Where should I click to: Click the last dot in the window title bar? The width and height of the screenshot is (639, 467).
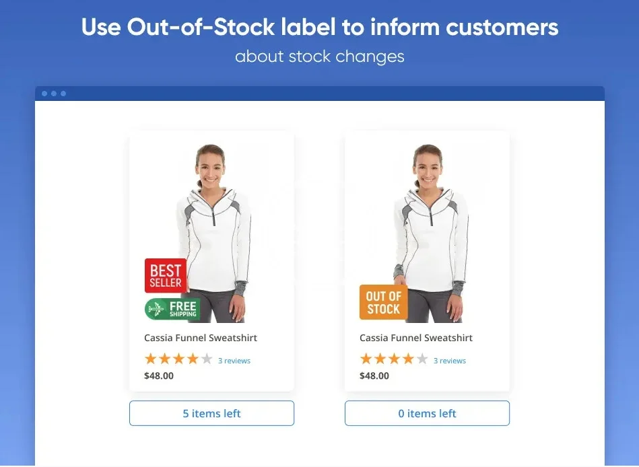coord(63,94)
